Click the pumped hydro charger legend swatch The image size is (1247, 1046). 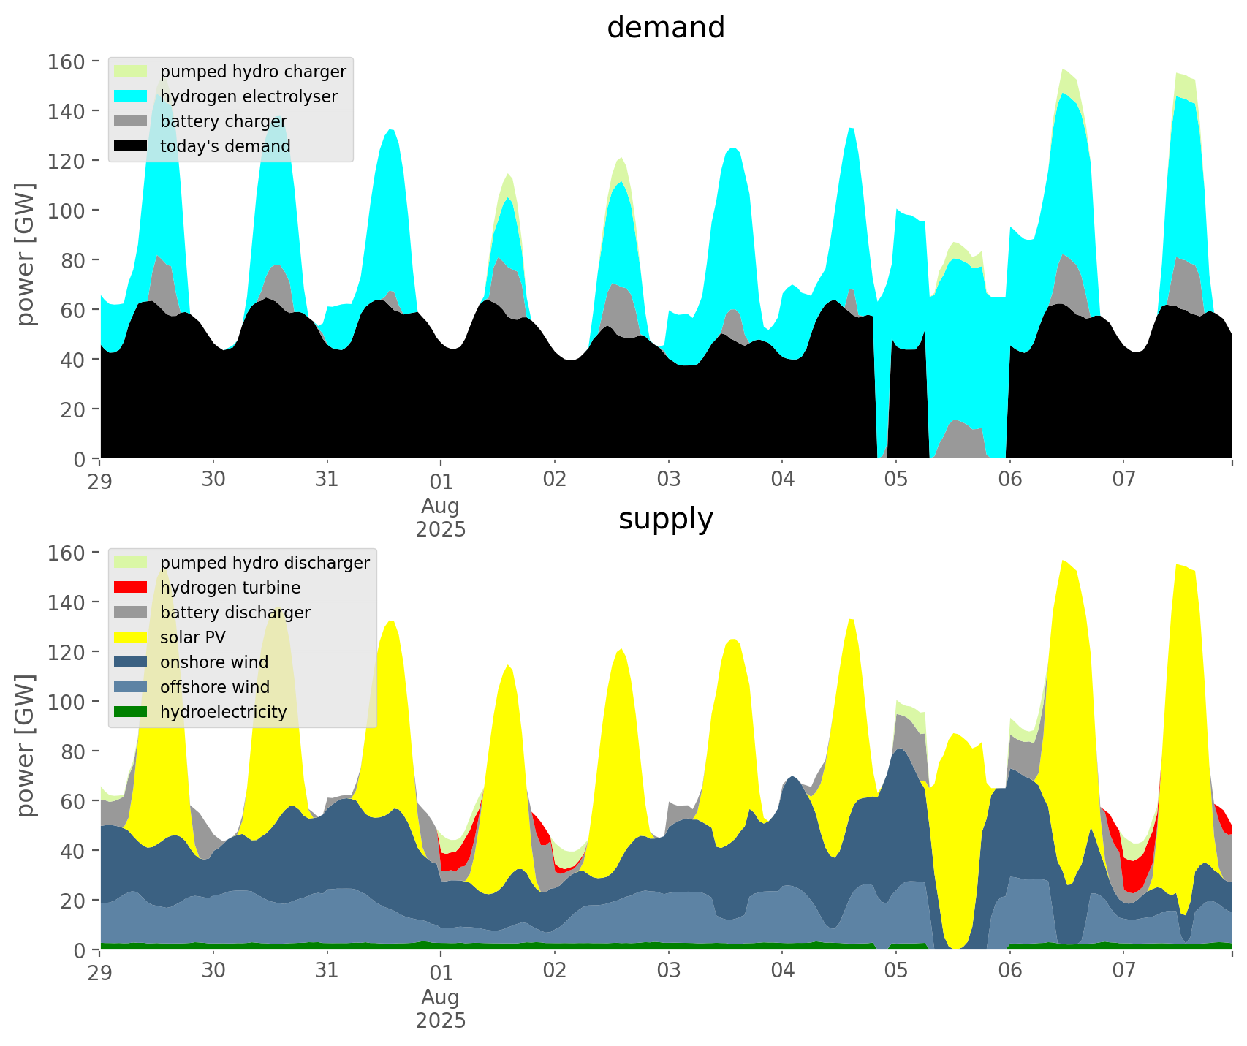[x=132, y=72]
